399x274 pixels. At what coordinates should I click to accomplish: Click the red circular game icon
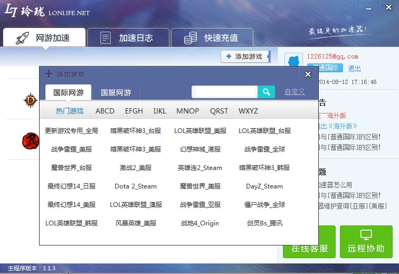tap(30, 140)
